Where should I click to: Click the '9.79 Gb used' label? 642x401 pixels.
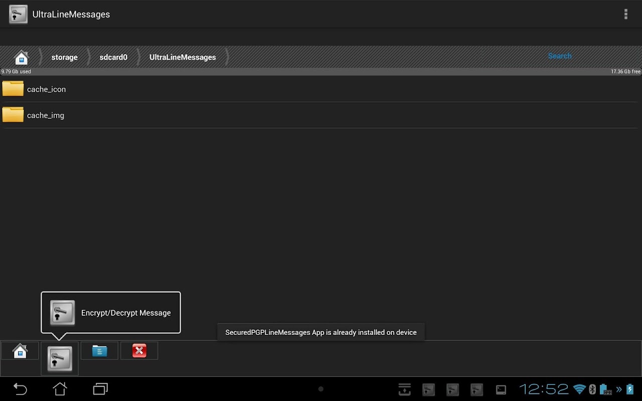[x=16, y=72]
